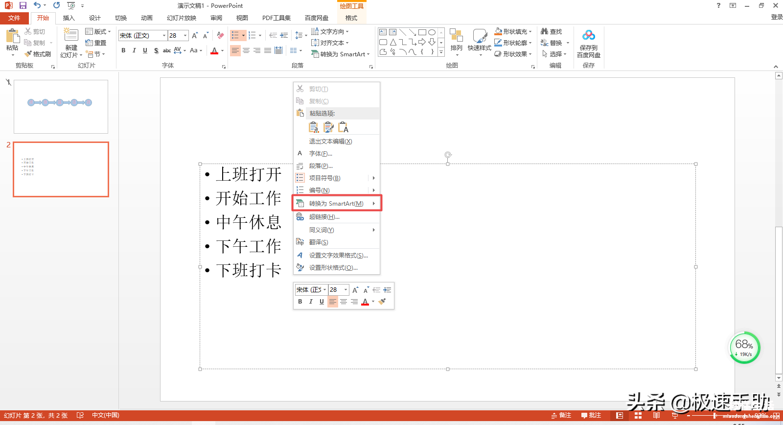783x425 pixels.
Task: Click the Redo icon in quick access toolbar
Action: 57,5
